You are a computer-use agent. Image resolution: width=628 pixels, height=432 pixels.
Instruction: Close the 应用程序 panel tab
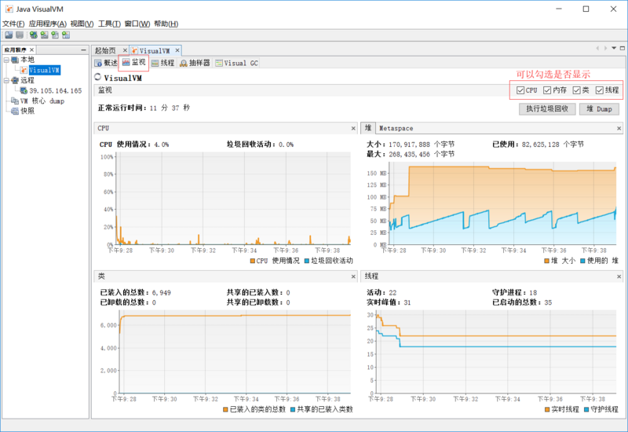tap(31, 49)
